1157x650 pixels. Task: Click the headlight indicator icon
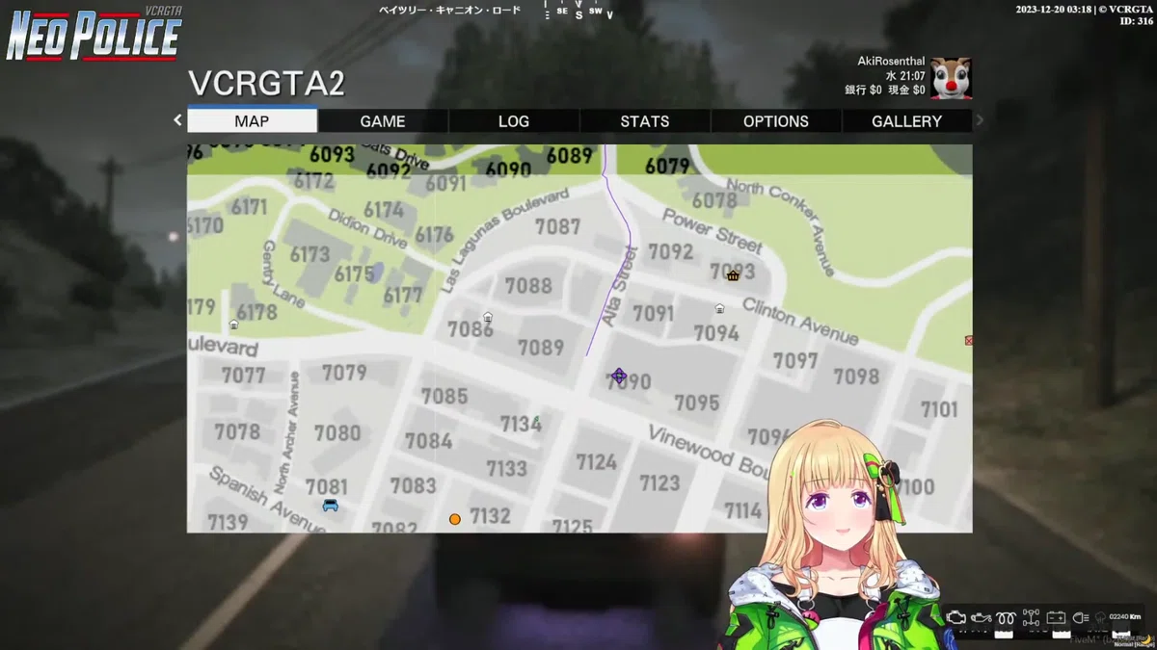1081,617
